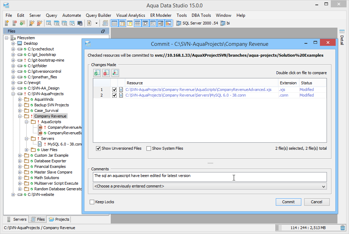Select the Financial Examples folder in tree
The image size is (349, 234).
pyautogui.click(x=50, y=166)
